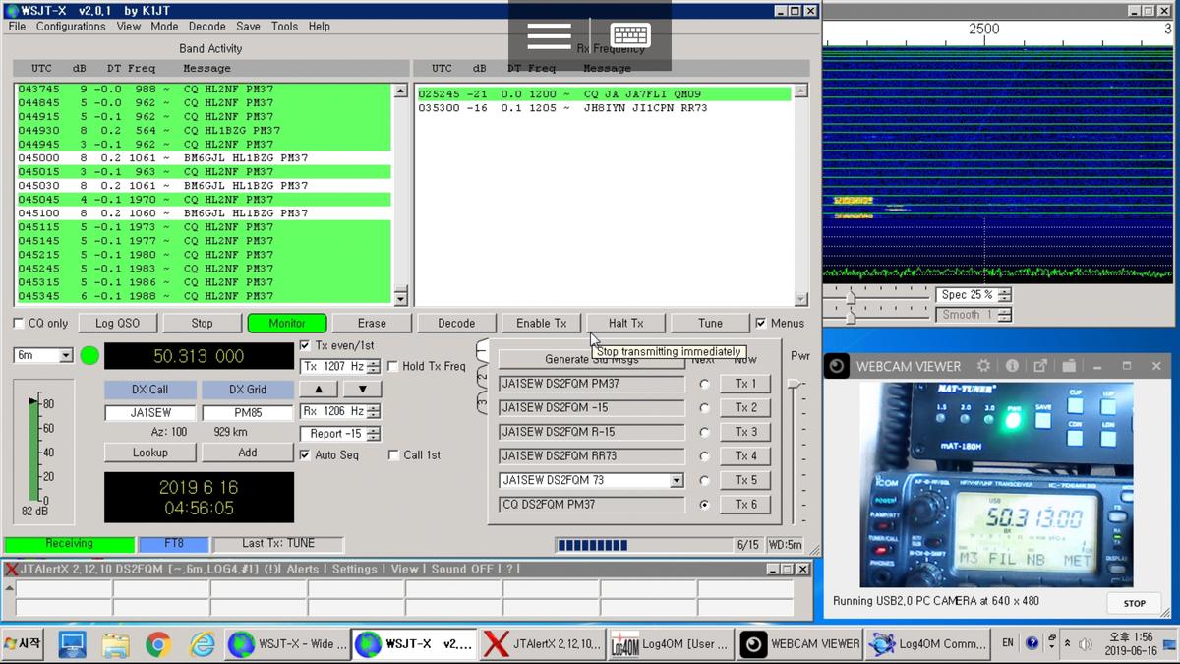
Task: Adjust Rx 1206 Hz spinner
Action: [373, 412]
